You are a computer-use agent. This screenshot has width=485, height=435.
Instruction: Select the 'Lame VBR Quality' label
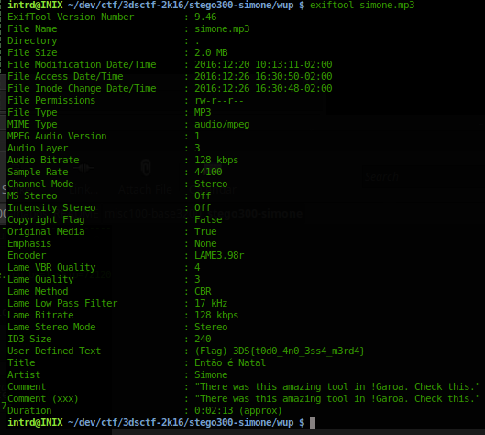[51, 267]
